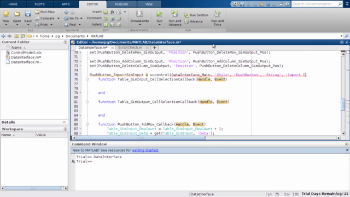Click the quick access save icon
350x197 pixels.
coord(242,4)
